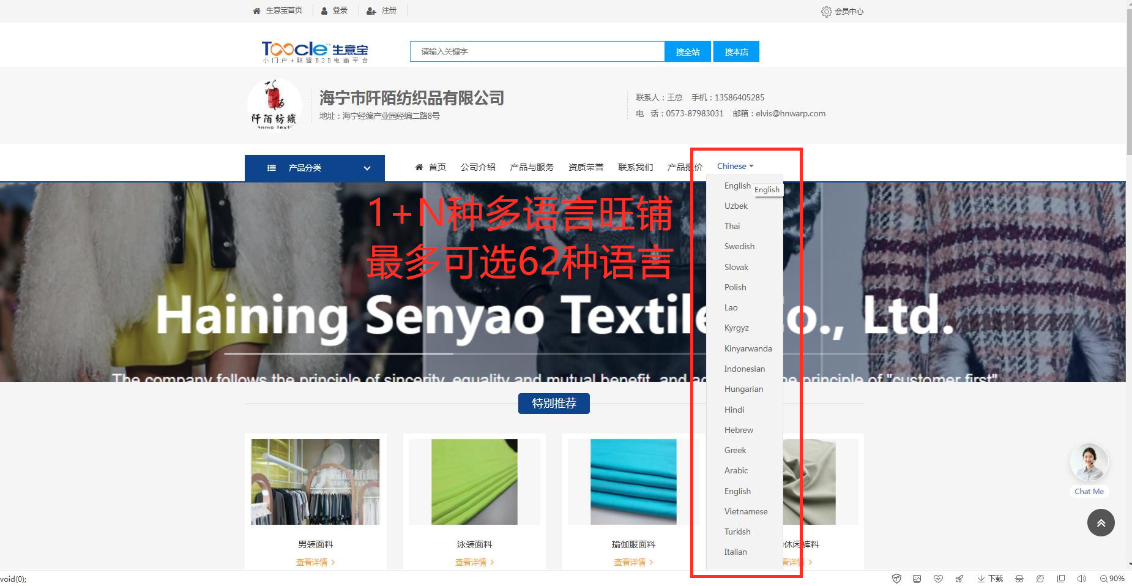This screenshot has height=586, width=1132.
Task: Click the 特别推荐 heading button
Action: point(554,404)
